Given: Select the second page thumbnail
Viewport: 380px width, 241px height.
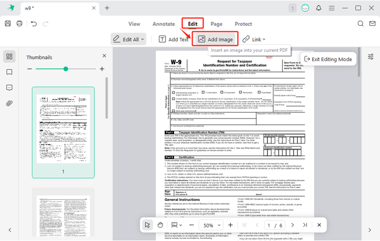Looking at the screenshot, I should tap(63, 213).
